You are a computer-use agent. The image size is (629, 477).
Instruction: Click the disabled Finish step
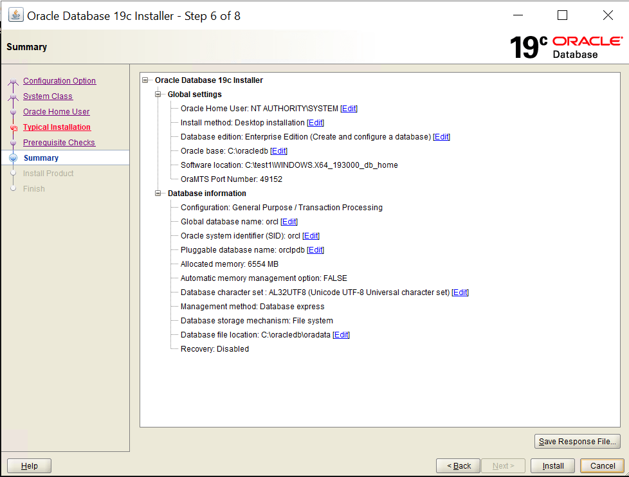click(33, 189)
